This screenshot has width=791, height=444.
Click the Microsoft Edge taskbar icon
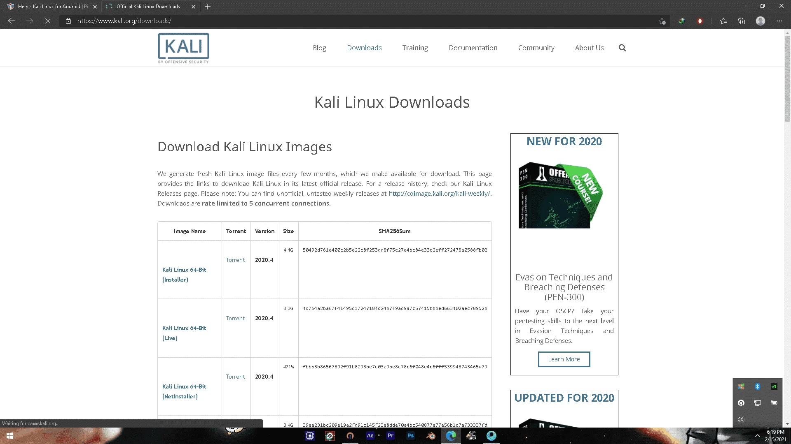click(x=451, y=436)
